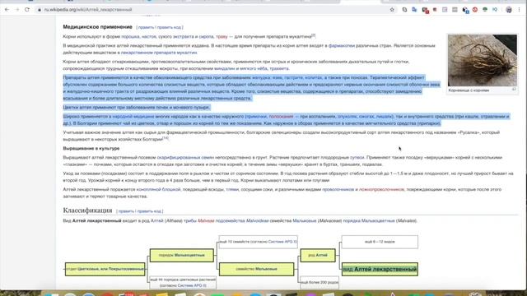Open the 'конопляной блошкой' link
The image size is (527, 296).
click(158, 190)
